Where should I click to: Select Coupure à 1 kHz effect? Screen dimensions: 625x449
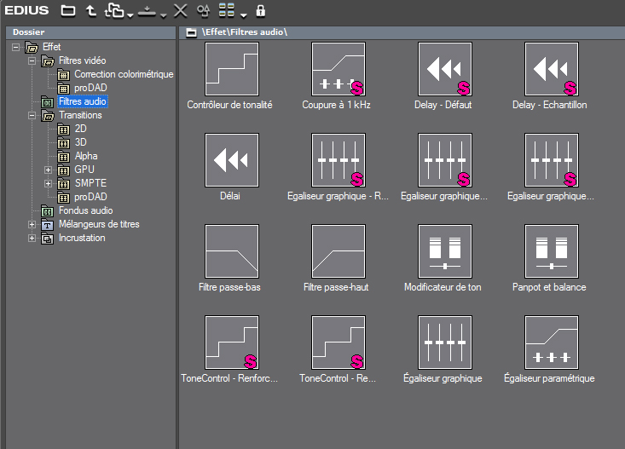tap(339, 69)
